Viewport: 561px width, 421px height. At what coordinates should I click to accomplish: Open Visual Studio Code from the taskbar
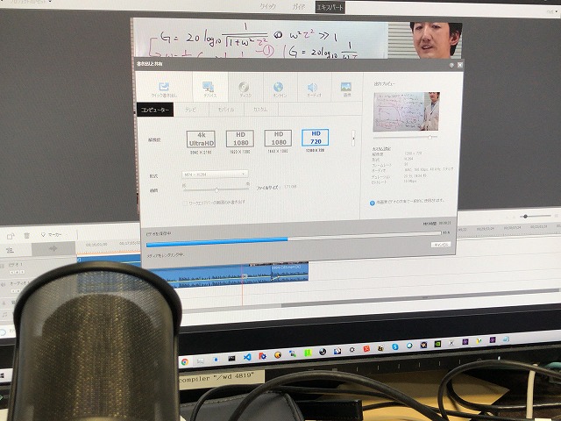point(247,359)
